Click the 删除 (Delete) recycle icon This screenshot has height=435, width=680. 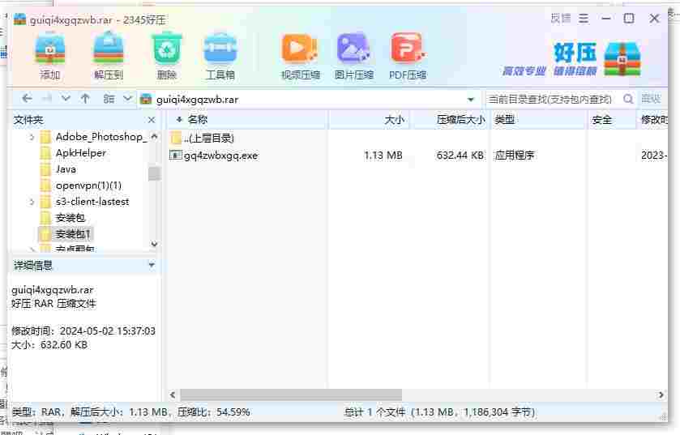pos(166,57)
